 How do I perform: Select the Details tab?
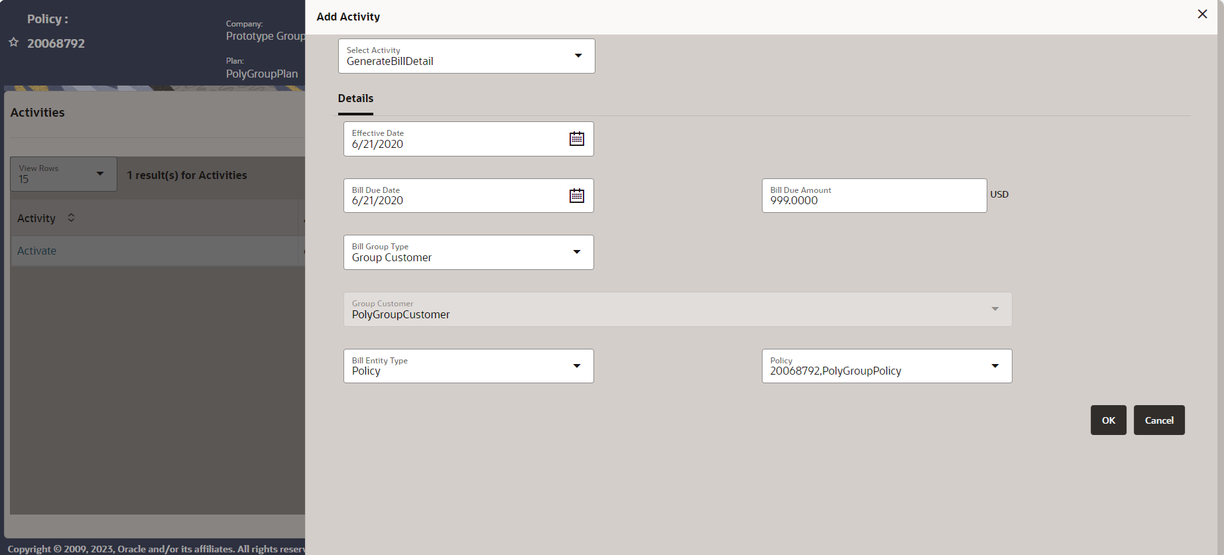click(355, 98)
